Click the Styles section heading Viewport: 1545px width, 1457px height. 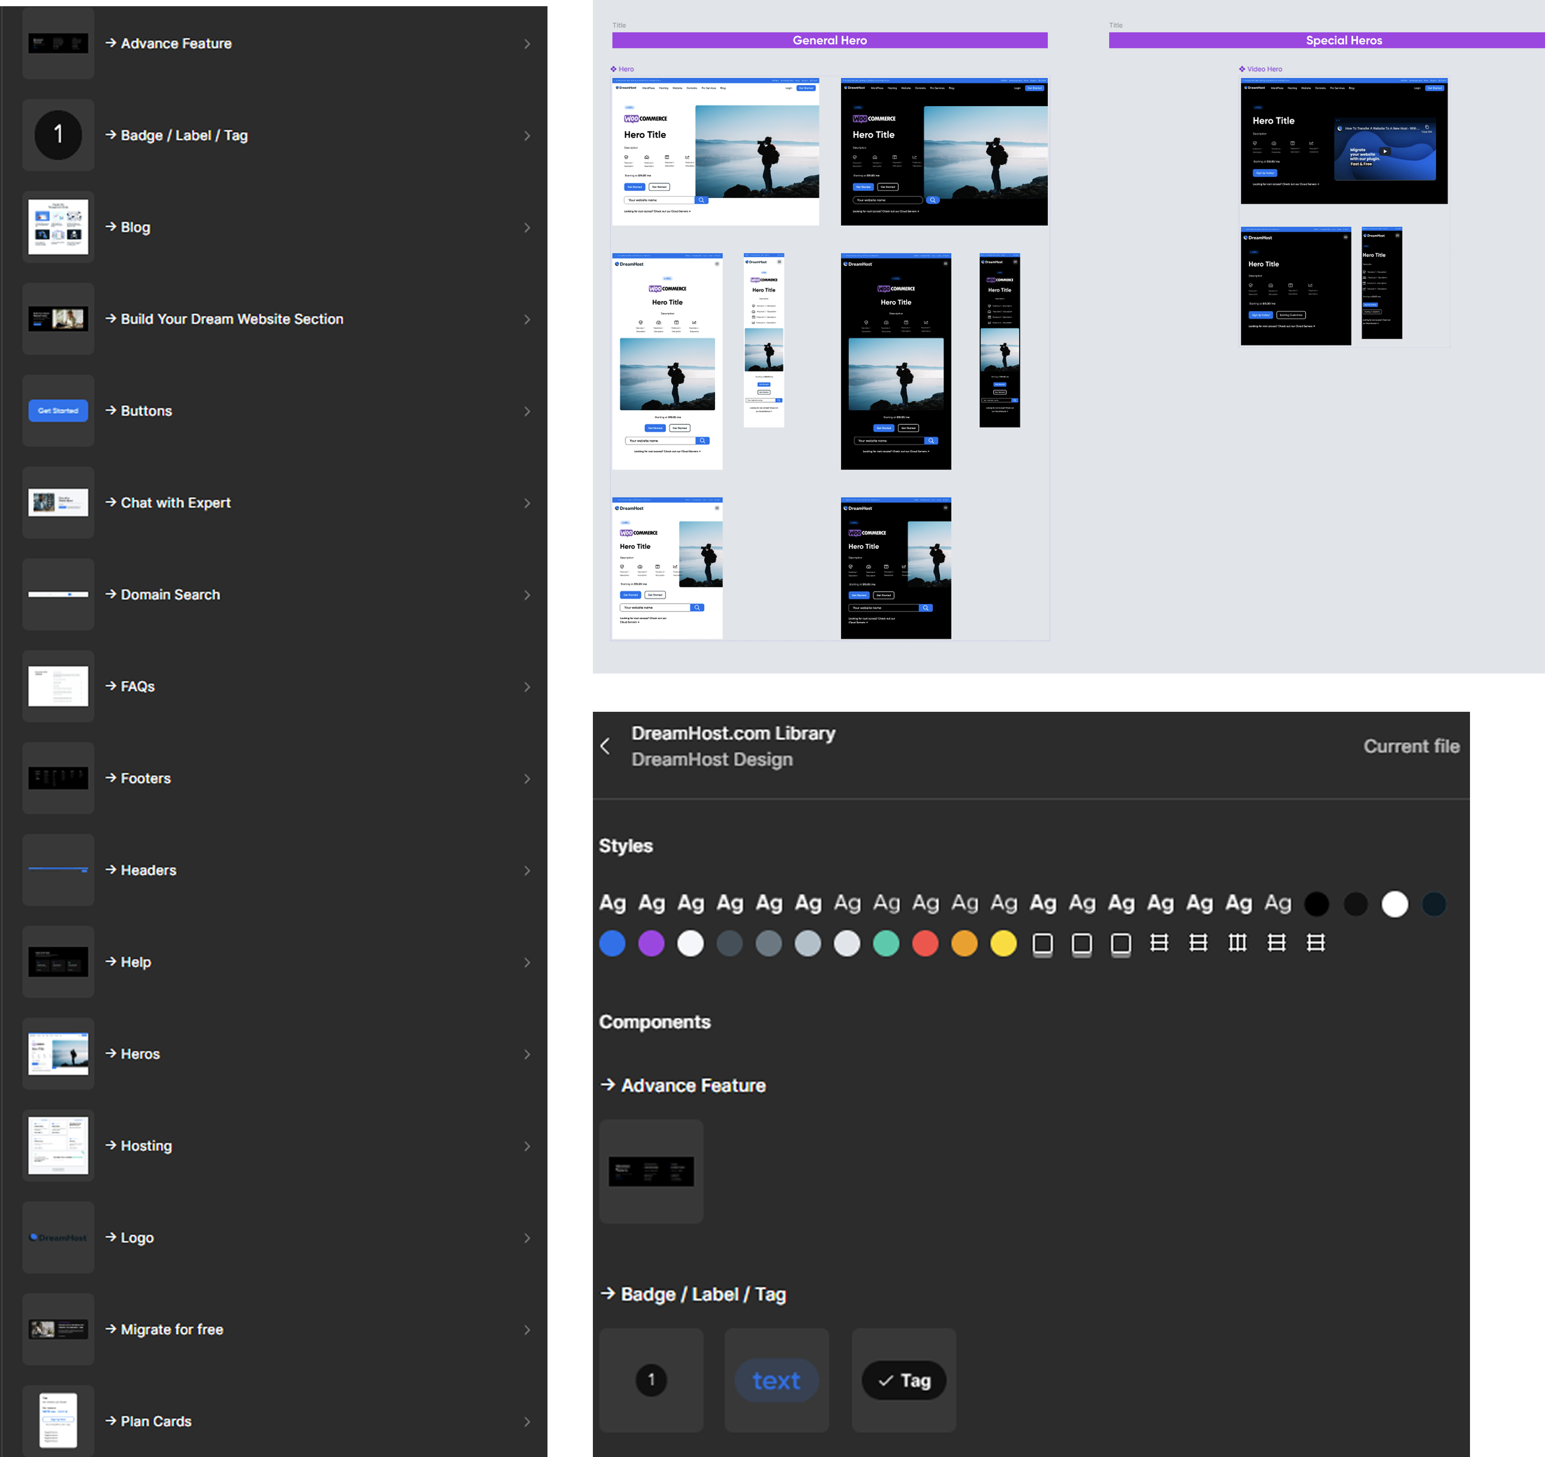click(626, 846)
